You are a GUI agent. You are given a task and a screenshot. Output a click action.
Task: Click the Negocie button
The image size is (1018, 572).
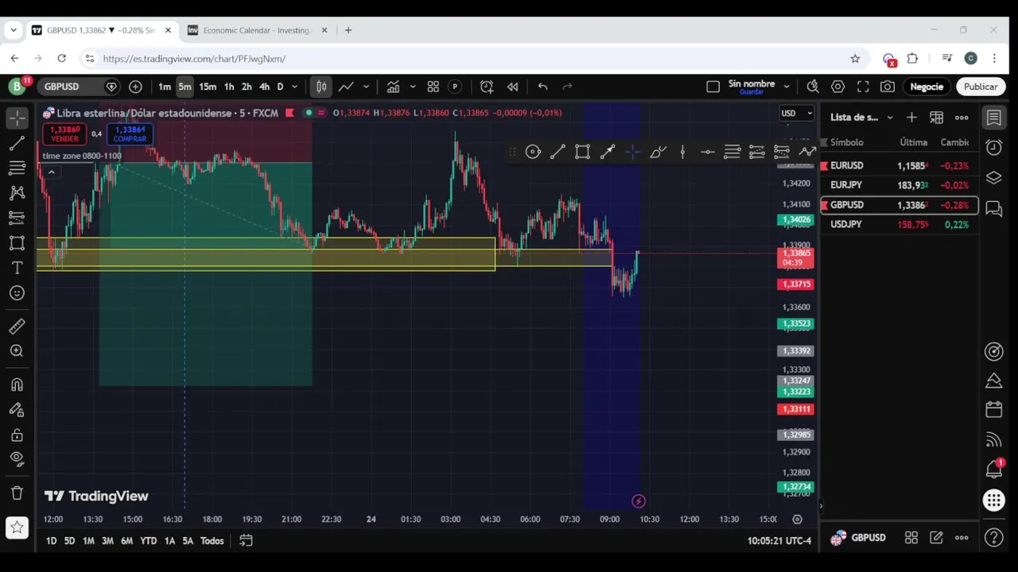pos(927,87)
